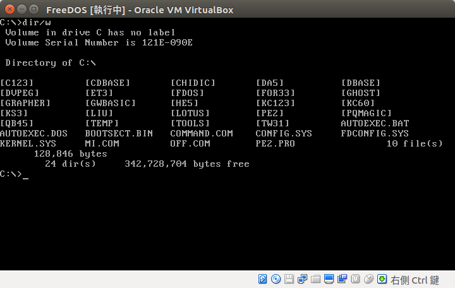The height and width of the screenshot is (288, 455).
Task: Click the CONFIG.SYS file name
Action: 284,133
